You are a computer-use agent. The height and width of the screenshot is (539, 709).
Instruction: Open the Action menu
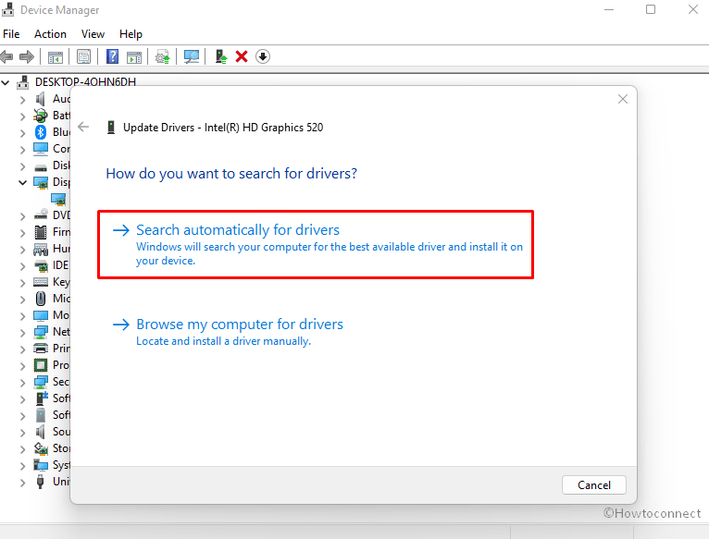(x=50, y=34)
